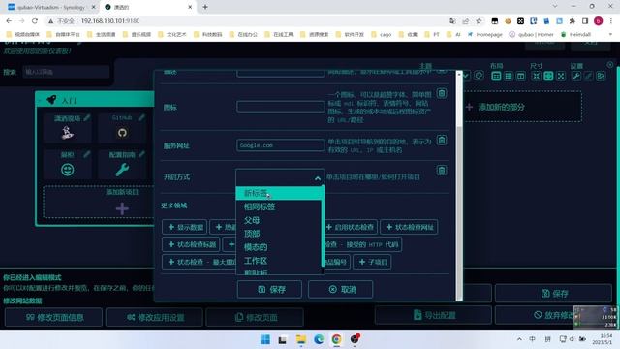Click the edit pencil icon under 设置
The width and height of the screenshot is (620, 349).
coord(588,76)
